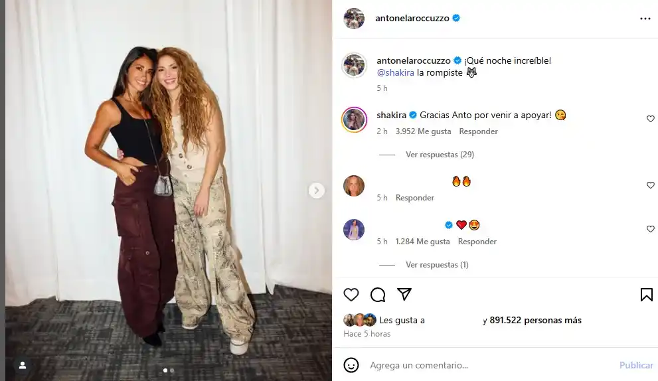Like the post with the heart icon
The image size is (658, 381).
351,295
